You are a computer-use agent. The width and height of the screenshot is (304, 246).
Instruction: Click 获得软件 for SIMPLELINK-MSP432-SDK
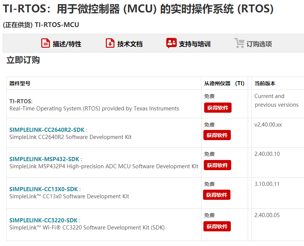click(217, 165)
